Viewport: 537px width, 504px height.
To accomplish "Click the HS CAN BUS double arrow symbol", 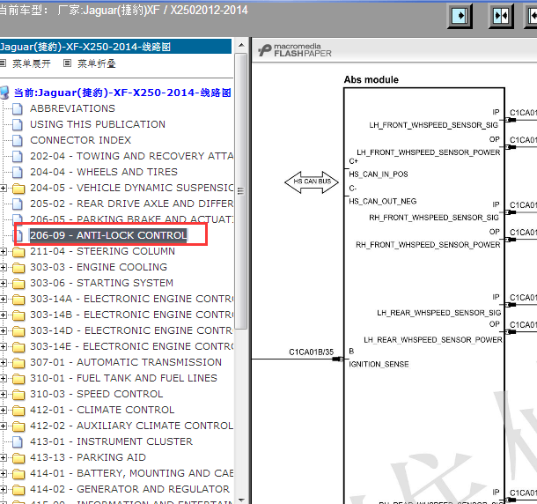I will (312, 182).
